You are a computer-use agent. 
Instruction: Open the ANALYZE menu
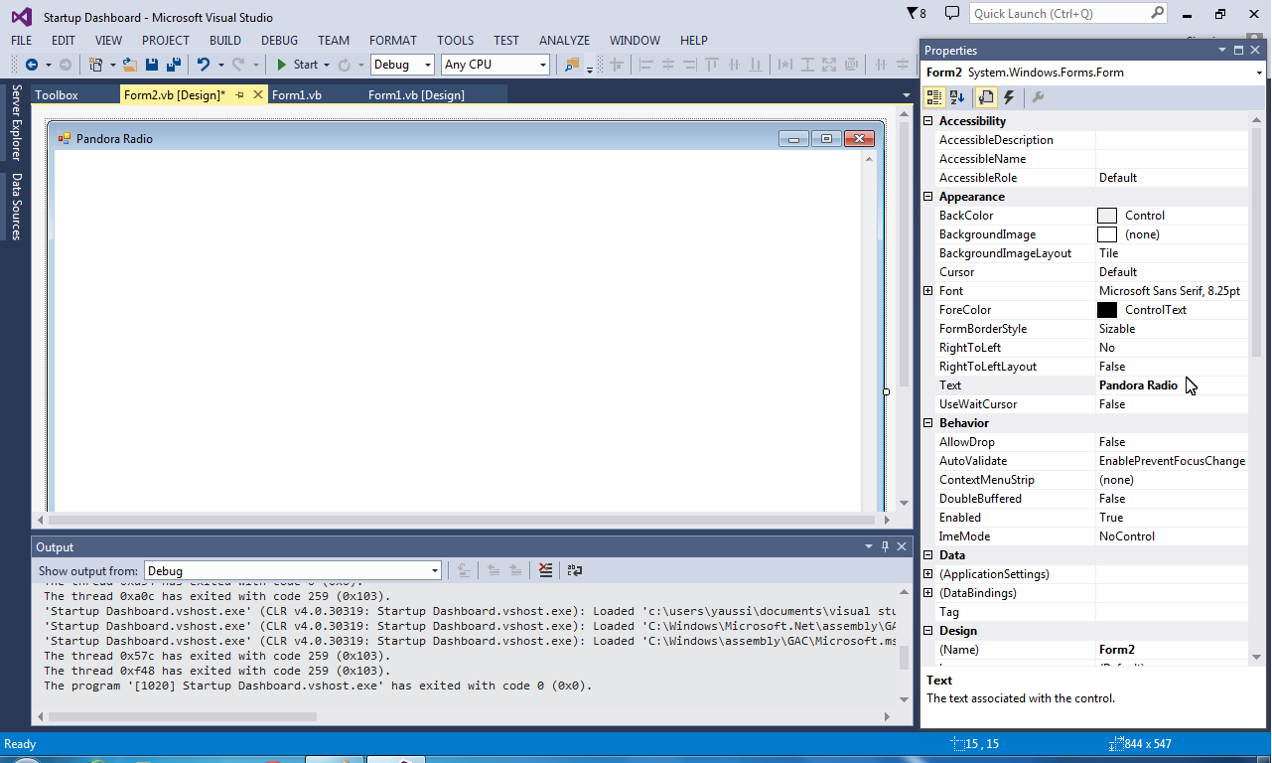click(565, 41)
